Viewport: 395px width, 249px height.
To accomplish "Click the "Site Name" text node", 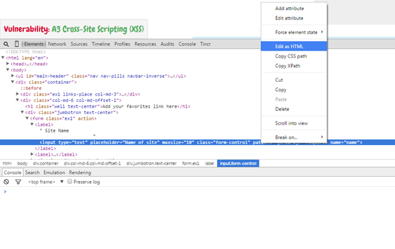I will [x=54, y=131].
